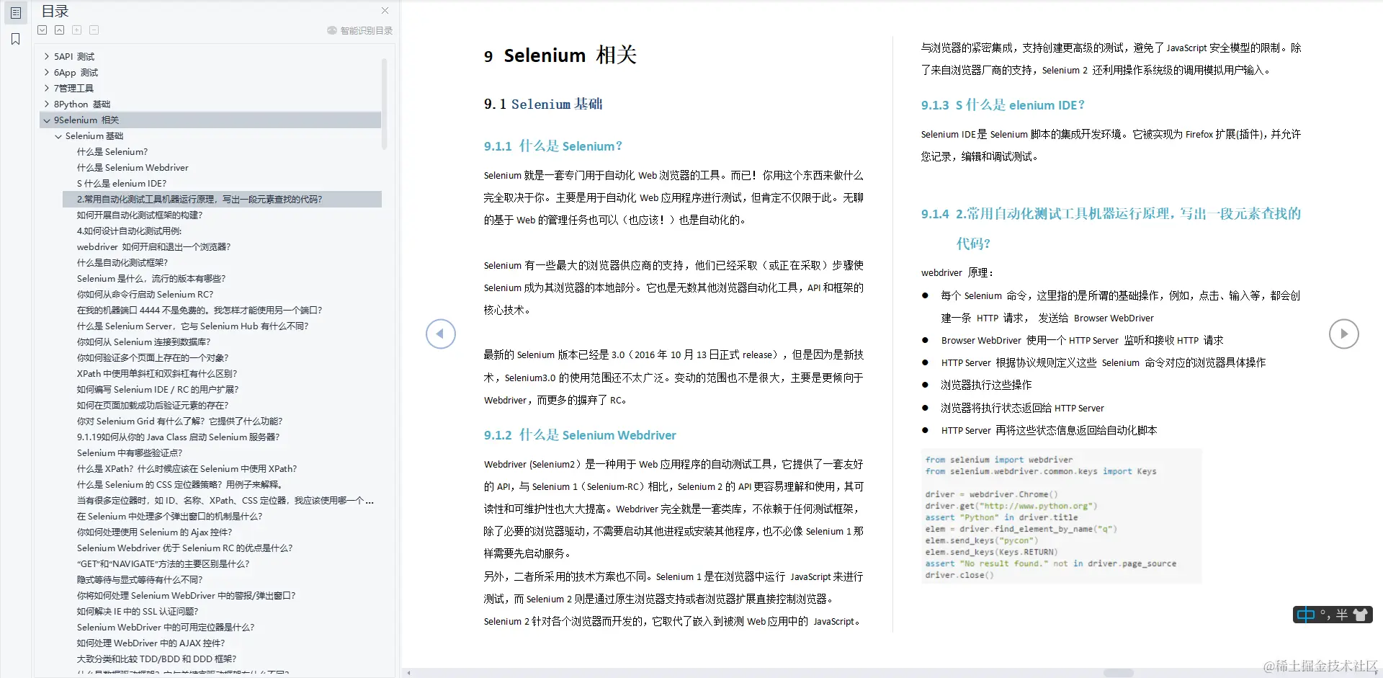This screenshot has height=678, width=1383.
Task: Click the document horizontal scrollbar thumb
Action: coord(1118,673)
